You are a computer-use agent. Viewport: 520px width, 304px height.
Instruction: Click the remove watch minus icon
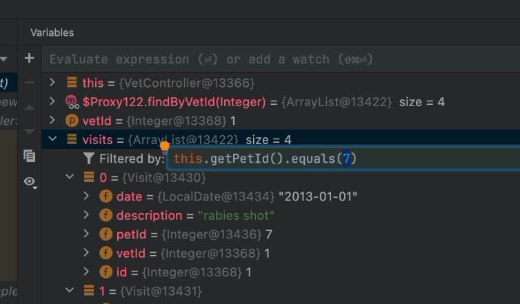point(29,83)
